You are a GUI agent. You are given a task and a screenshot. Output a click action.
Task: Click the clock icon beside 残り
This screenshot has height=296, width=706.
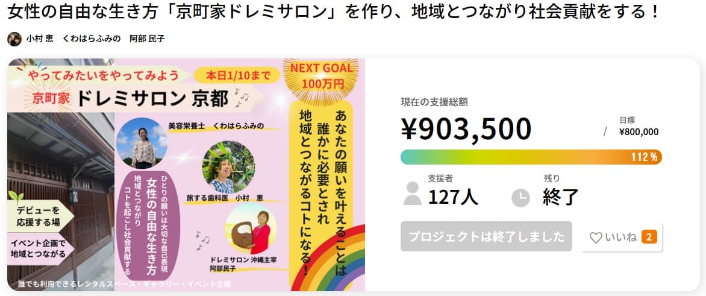(520, 198)
